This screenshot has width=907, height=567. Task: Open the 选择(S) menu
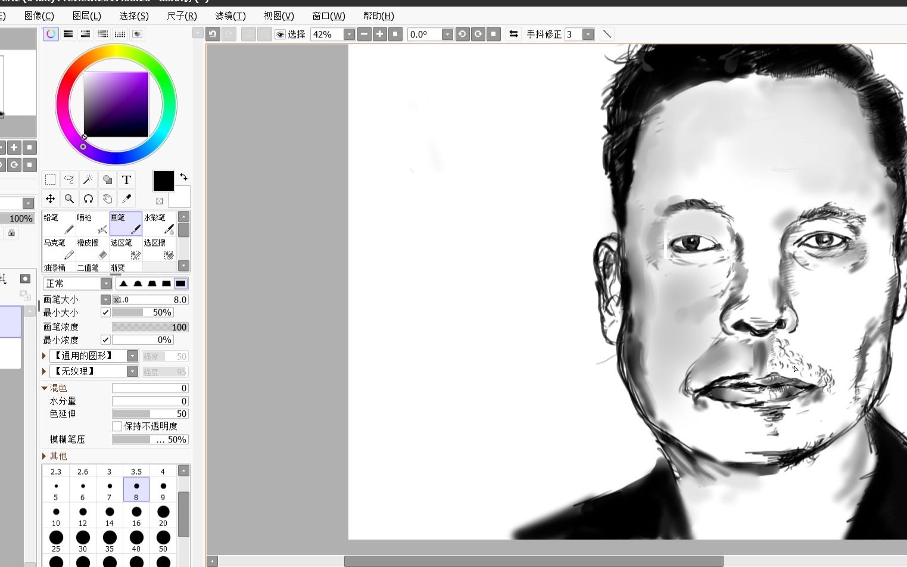[134, 16]
